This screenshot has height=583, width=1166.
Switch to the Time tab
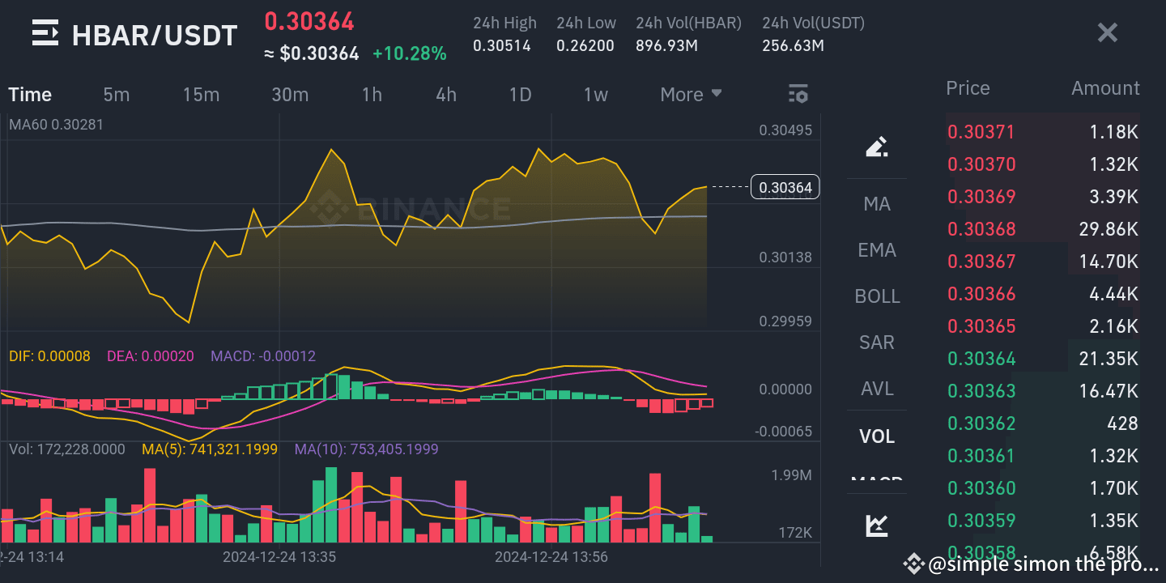(29, 94)
